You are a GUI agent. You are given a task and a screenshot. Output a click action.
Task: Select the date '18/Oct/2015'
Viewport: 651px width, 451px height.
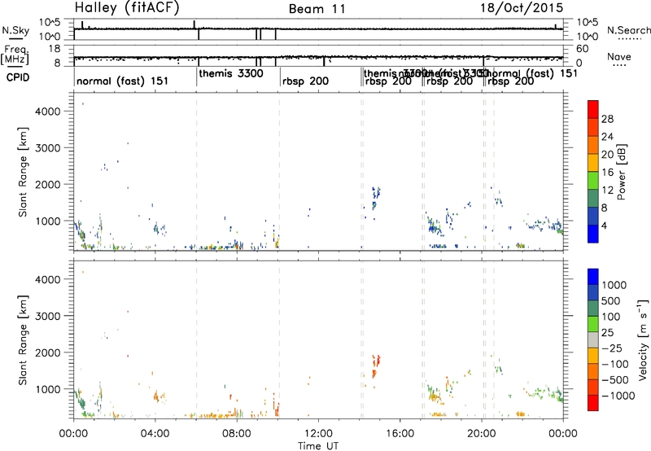click(x=522, y=8)
